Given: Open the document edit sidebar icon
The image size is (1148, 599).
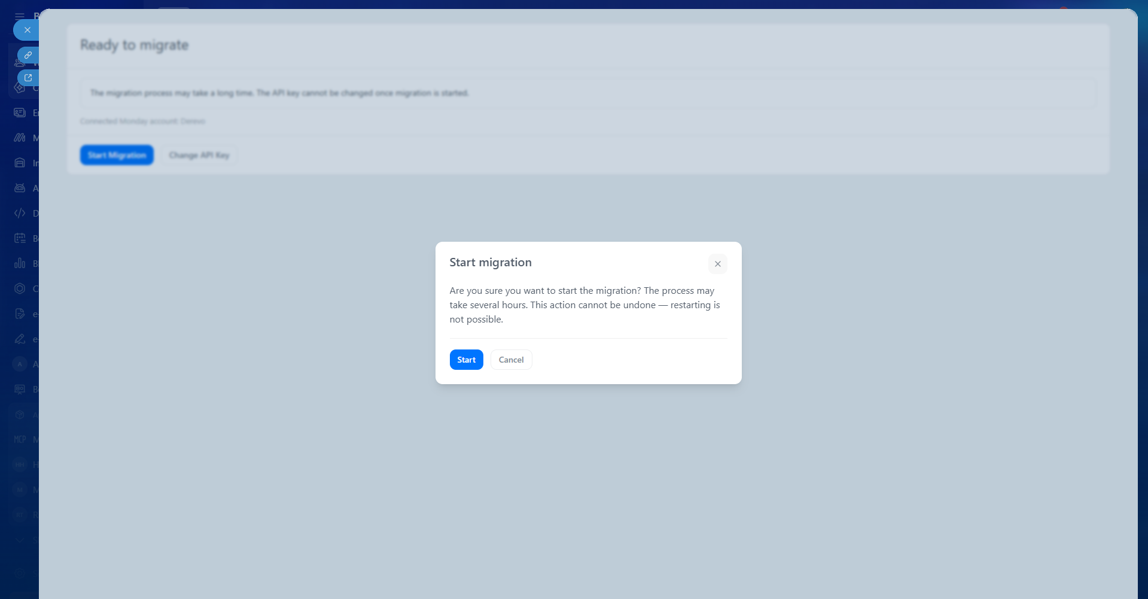Looking at the screenshot, I should click(20, 314).
